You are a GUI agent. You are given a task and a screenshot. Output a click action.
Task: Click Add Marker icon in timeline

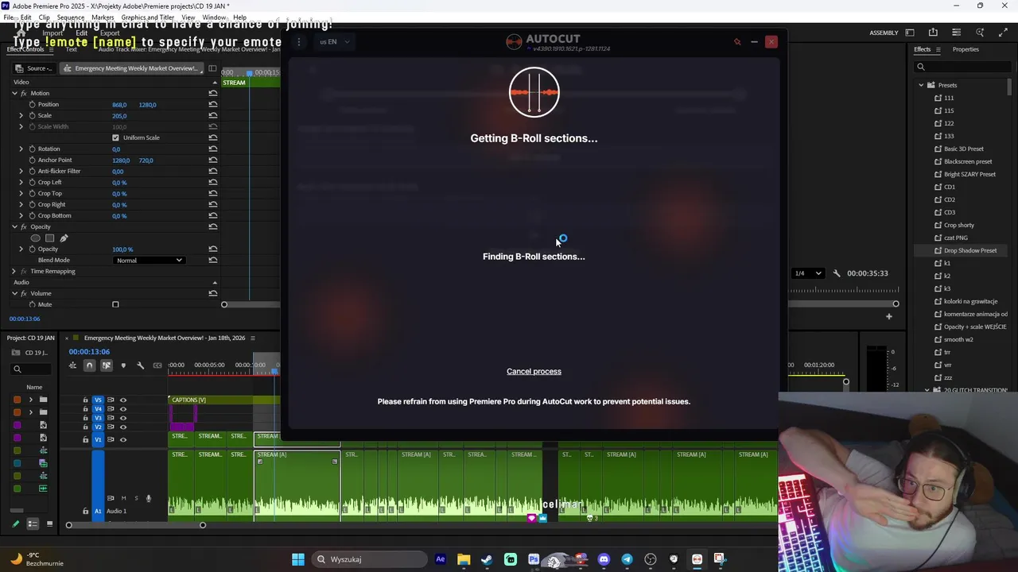123,365
